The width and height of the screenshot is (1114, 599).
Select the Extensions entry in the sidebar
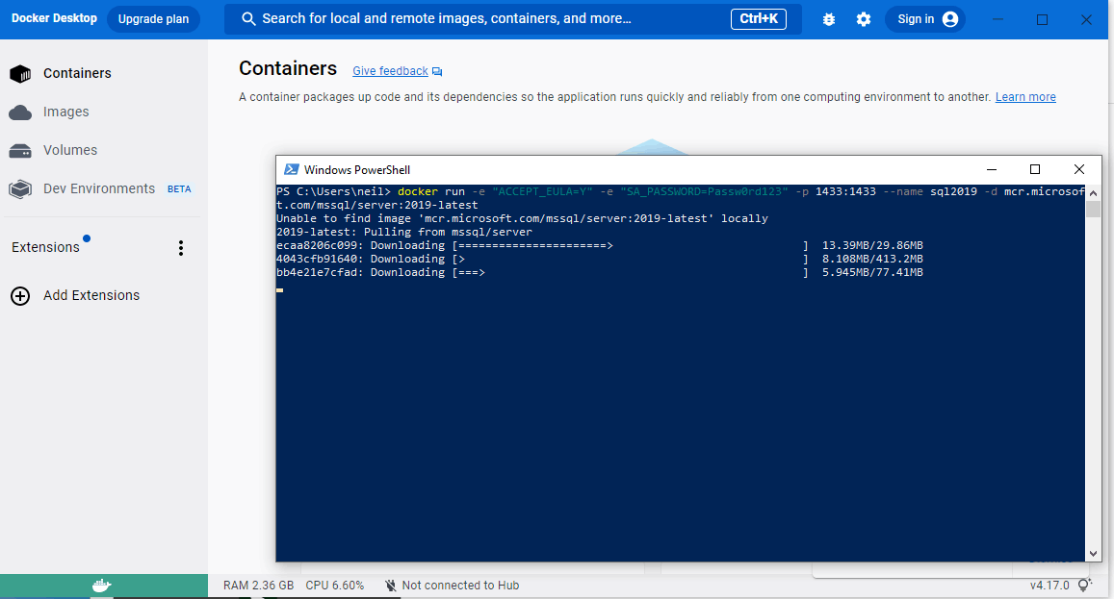click(46, 247)
